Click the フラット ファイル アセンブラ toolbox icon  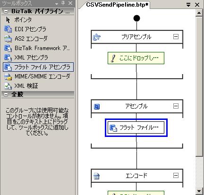tap(8, 67)
